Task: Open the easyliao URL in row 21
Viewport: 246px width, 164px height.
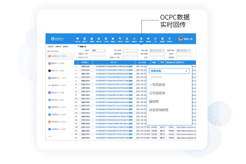Action: click(x=186, y=138)
